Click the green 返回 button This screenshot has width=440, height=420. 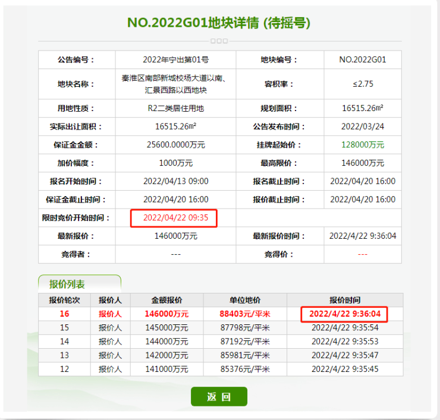pyautogui.click(x=219, y=397)
